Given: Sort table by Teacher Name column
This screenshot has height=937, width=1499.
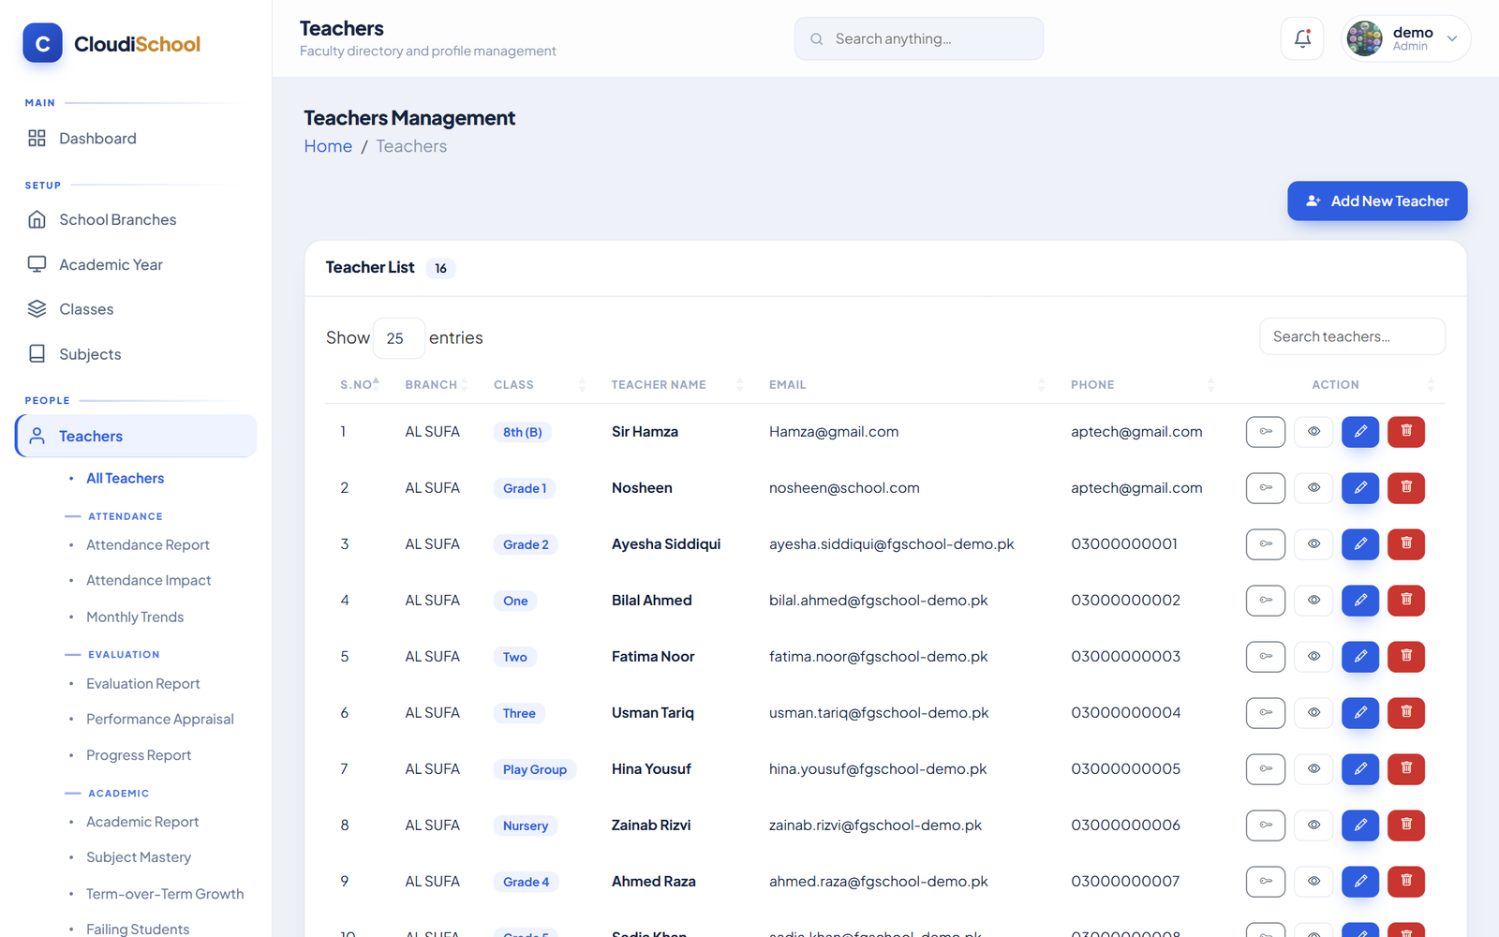Looking at the screenshot, I should pos(676,385).
